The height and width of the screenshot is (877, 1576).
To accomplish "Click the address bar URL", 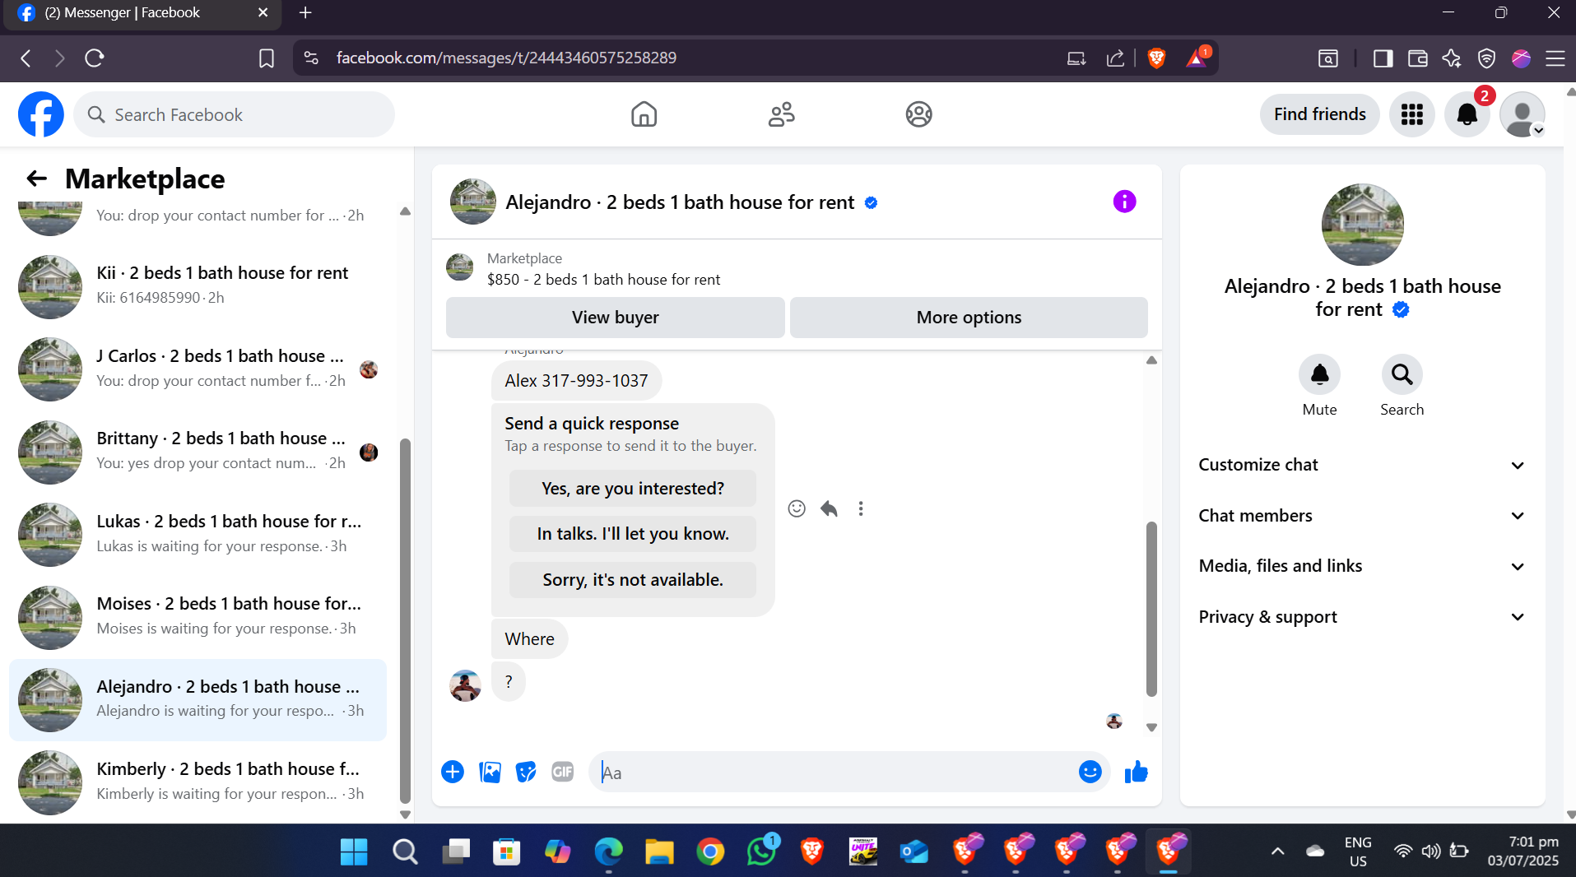I will point(506,58).
